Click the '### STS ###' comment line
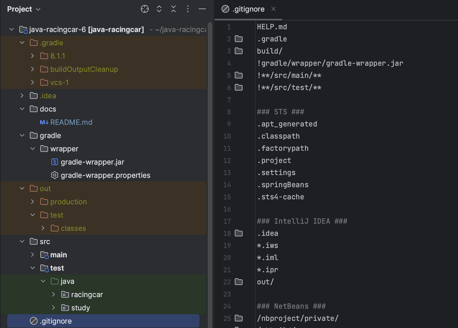 point(280,112)
